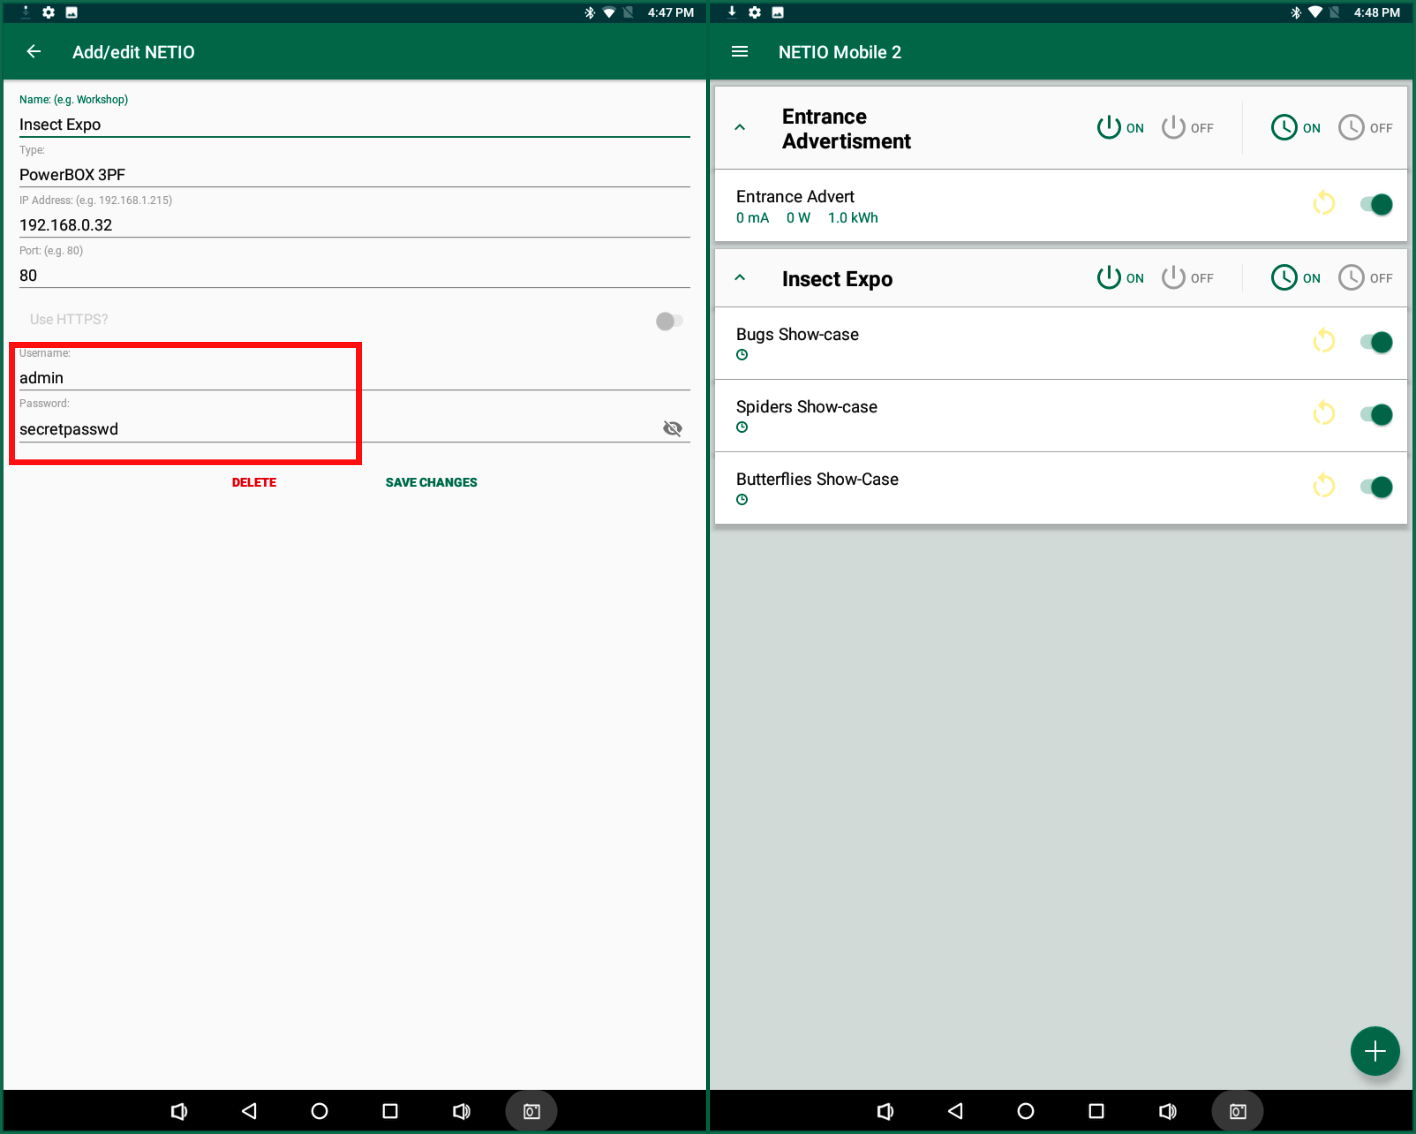Screen dimensions: 1416x1134
Task: Open the NETIO Mobile 2 hamburger menu
Action: [739, 51]
